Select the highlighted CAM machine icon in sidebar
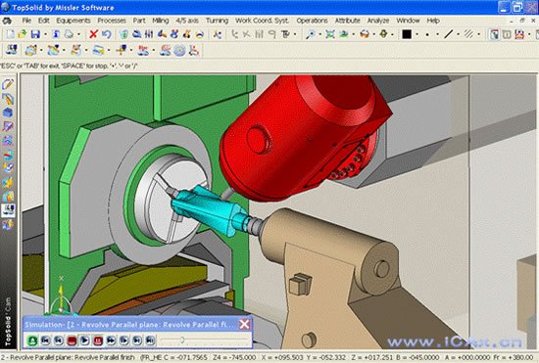 point(8,210)
